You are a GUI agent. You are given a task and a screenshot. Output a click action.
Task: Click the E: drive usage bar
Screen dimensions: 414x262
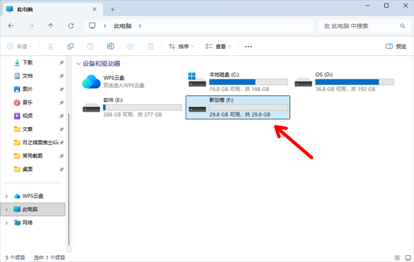(x=143, y=108)
